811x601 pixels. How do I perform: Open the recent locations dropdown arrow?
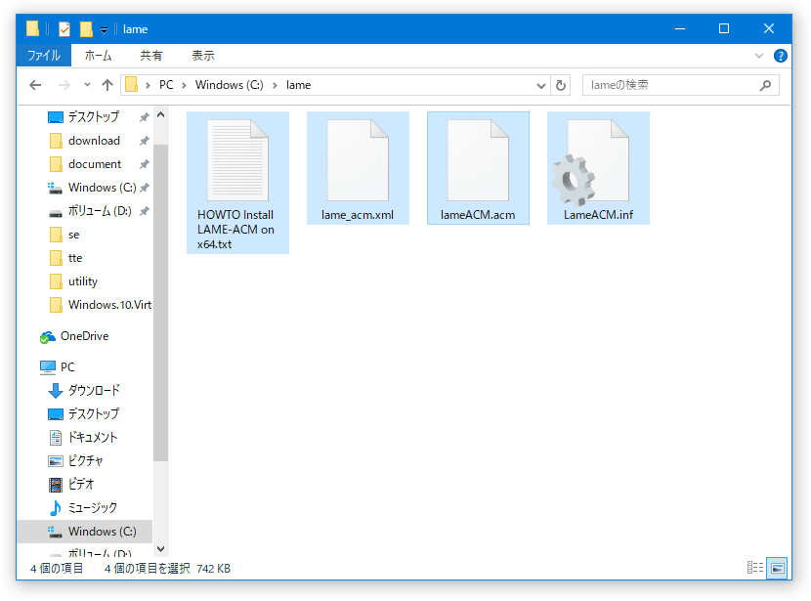click(87, 85)
